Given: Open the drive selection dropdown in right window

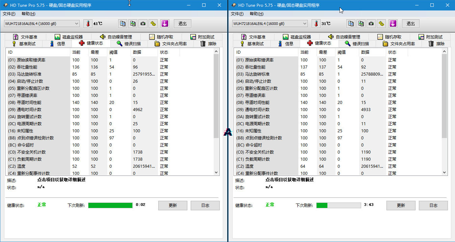Looking at the screenshot, I should (305, 23).
